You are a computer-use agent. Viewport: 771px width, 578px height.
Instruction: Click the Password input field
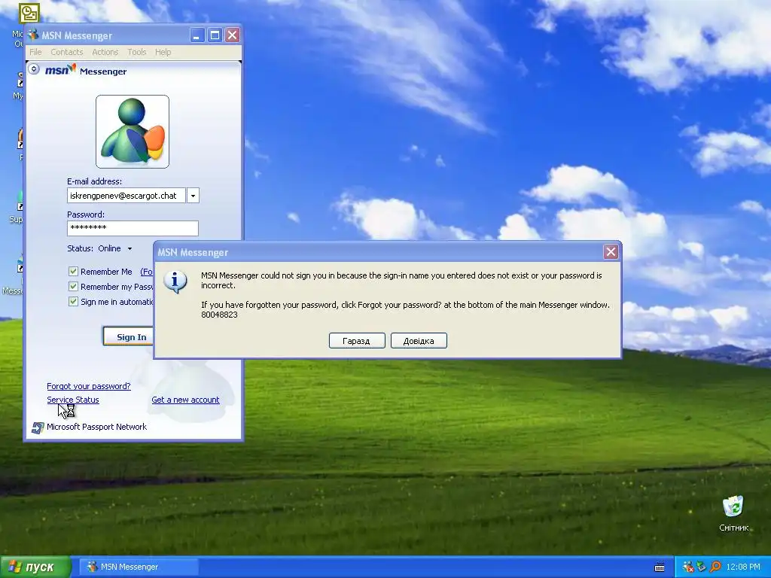(x=133, y=228)
